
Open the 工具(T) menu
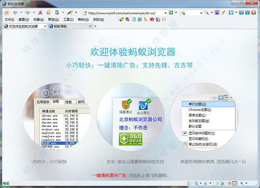tap(68, 19)
